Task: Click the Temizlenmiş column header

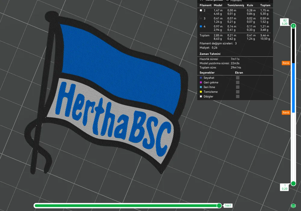Action: (236, 5)
